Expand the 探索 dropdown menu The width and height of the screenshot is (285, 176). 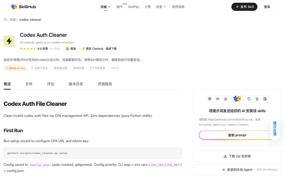pyautogui.click(x=161, y=7)
